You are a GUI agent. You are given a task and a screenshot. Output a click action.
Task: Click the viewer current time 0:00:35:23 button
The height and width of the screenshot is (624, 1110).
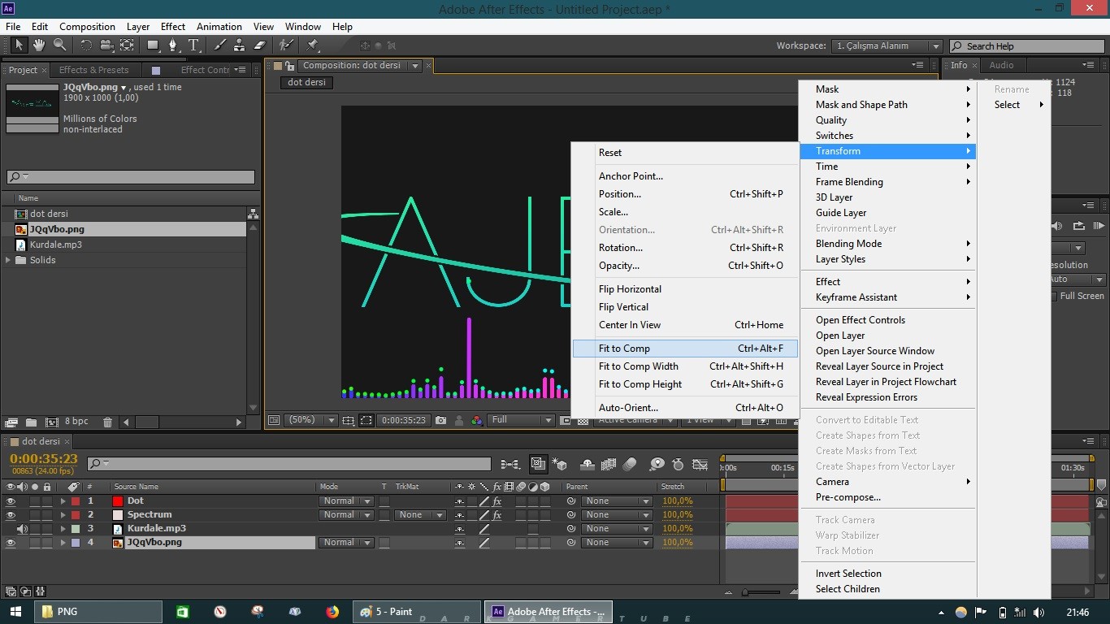pyautogui.click(x=404, y=420)
